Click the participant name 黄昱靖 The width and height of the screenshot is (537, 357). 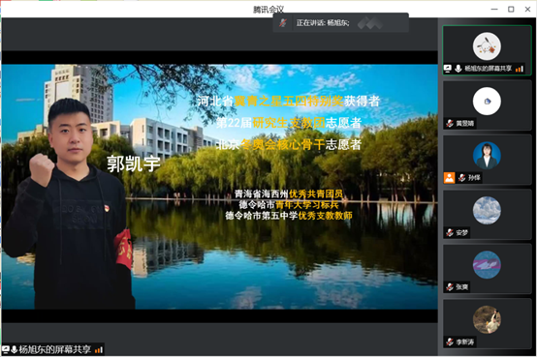pyautogui.click(x=464, y=123)
